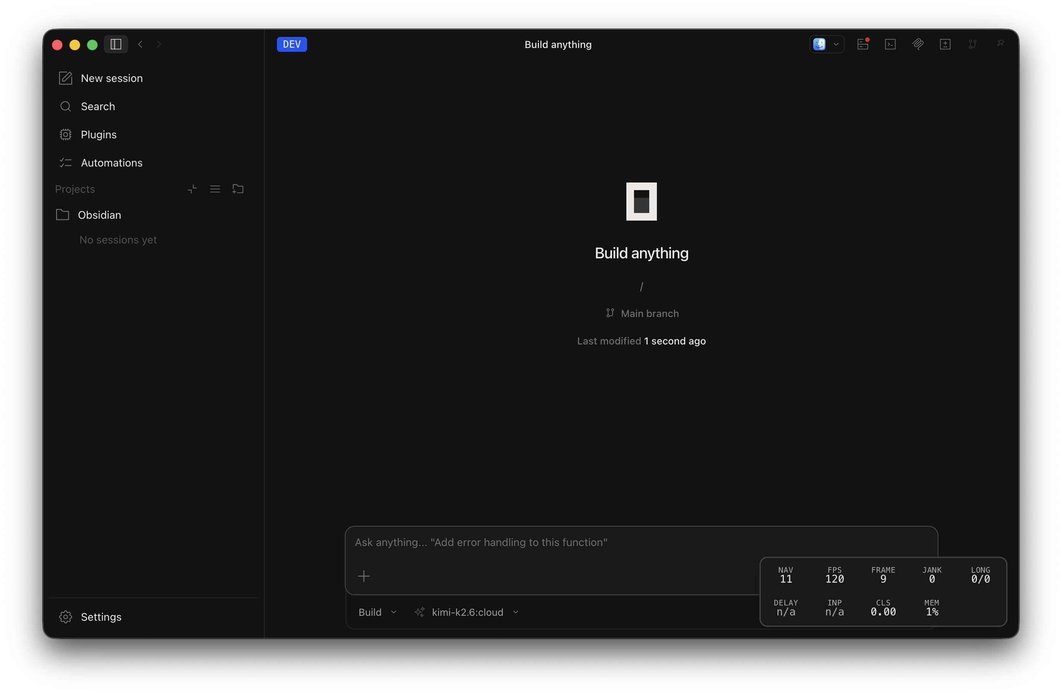The height and width of the screenshot is (695, 1062).
Task: Click the CLS 0.00 stat
Action: click(883, 608)
